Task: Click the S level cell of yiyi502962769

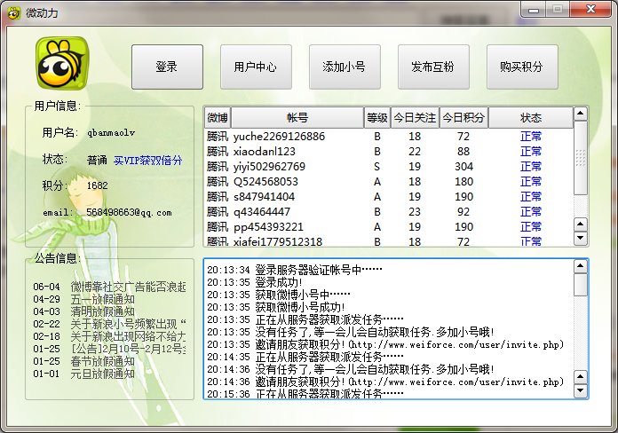Action: click(377, 167)
